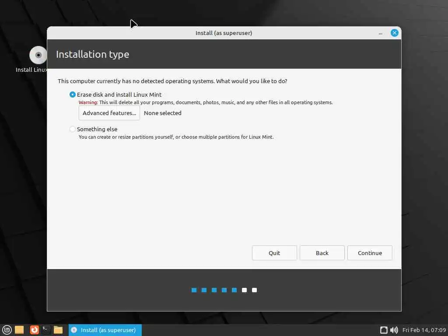Open the square tray icon beside volume
This screenshot has width=448, height=336.
[x=384, y=330]
